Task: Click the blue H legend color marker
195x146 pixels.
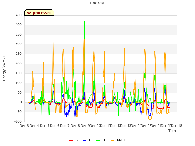Action: click(84, 141)
